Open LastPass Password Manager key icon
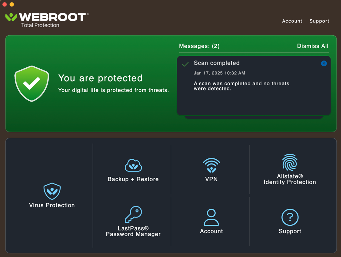Viewport: 341px width, 257px height. point(133,214)
